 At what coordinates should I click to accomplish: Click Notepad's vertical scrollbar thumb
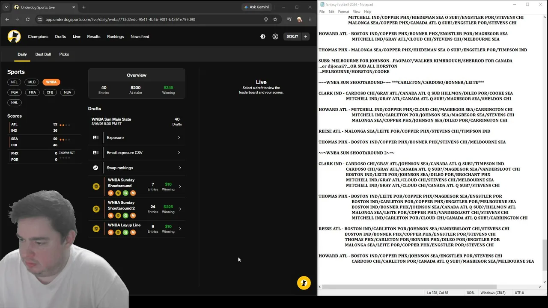[545, 255]
